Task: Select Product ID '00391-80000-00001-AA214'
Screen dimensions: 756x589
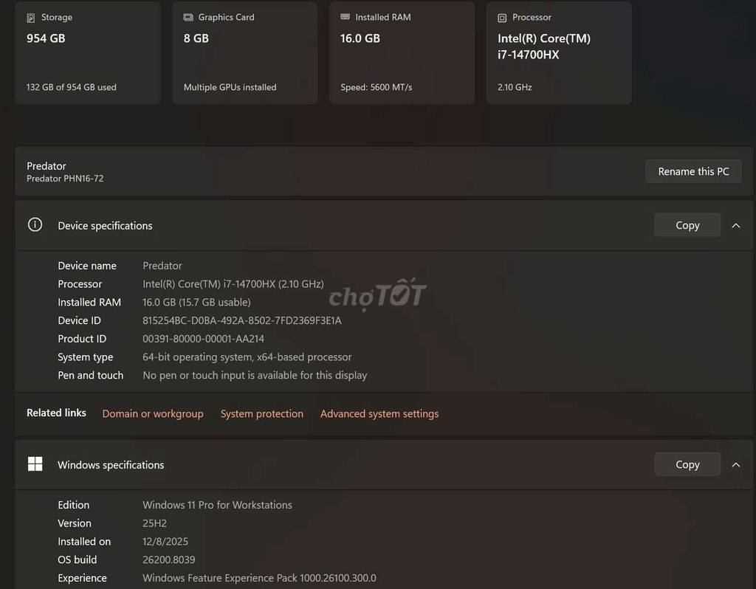Action: point(203,339)
